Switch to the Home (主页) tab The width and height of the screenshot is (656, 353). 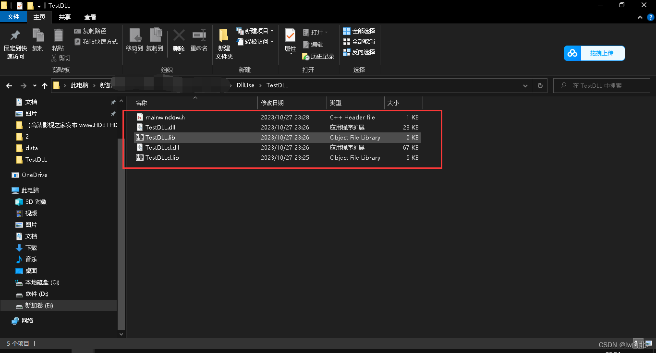click(x=39, y=17)
